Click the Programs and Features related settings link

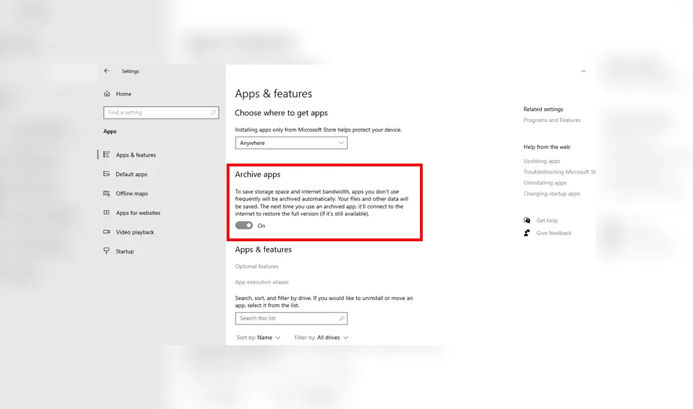(x=552, y=119)
